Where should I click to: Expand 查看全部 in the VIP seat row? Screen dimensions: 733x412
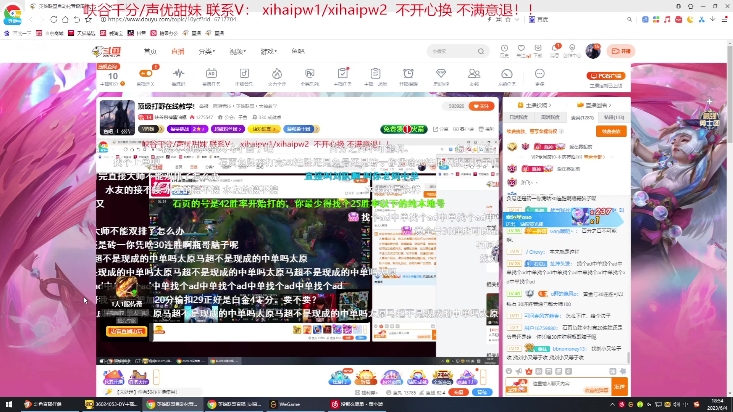click(594, 156)
